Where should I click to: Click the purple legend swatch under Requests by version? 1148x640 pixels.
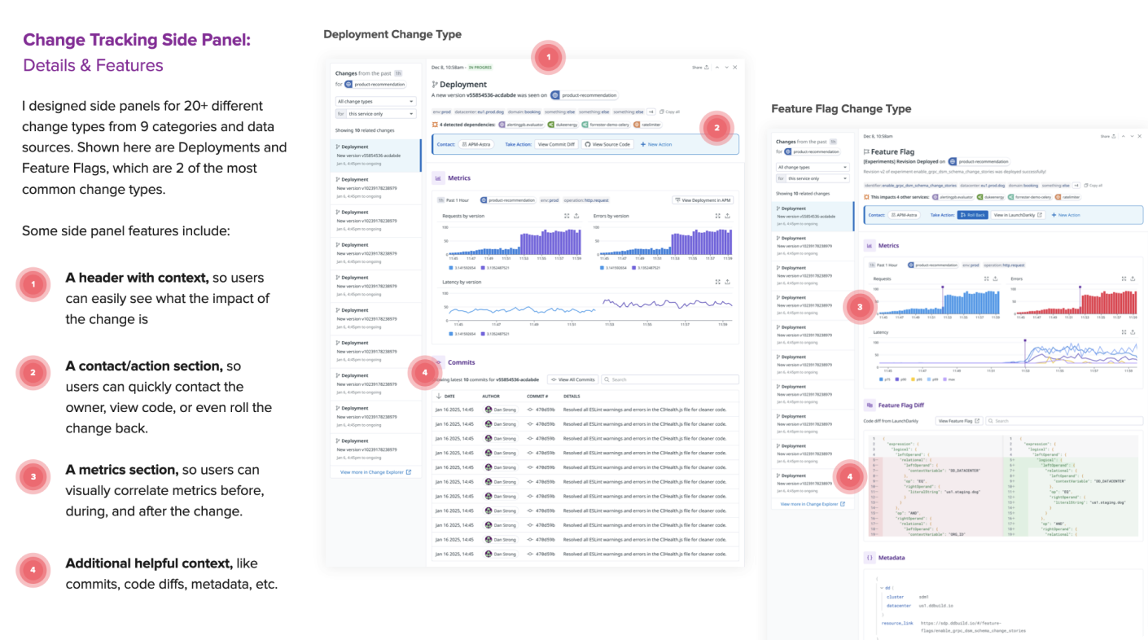tap(484, 267)
